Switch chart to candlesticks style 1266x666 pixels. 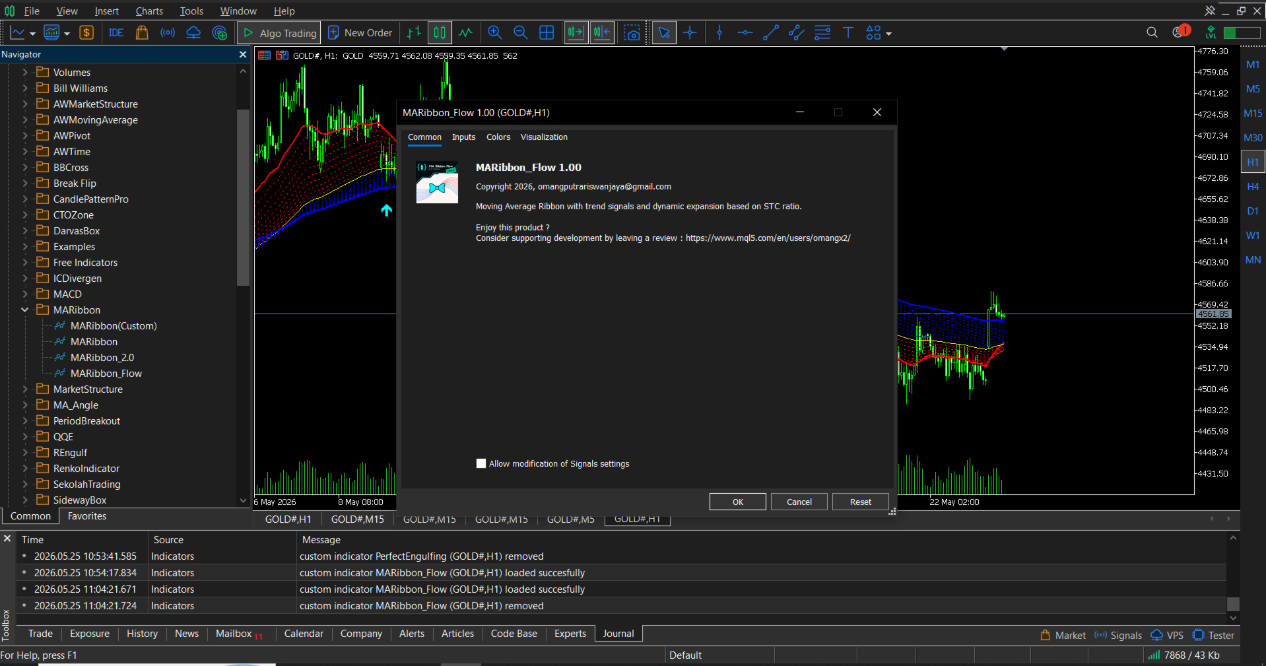point(440,33)
